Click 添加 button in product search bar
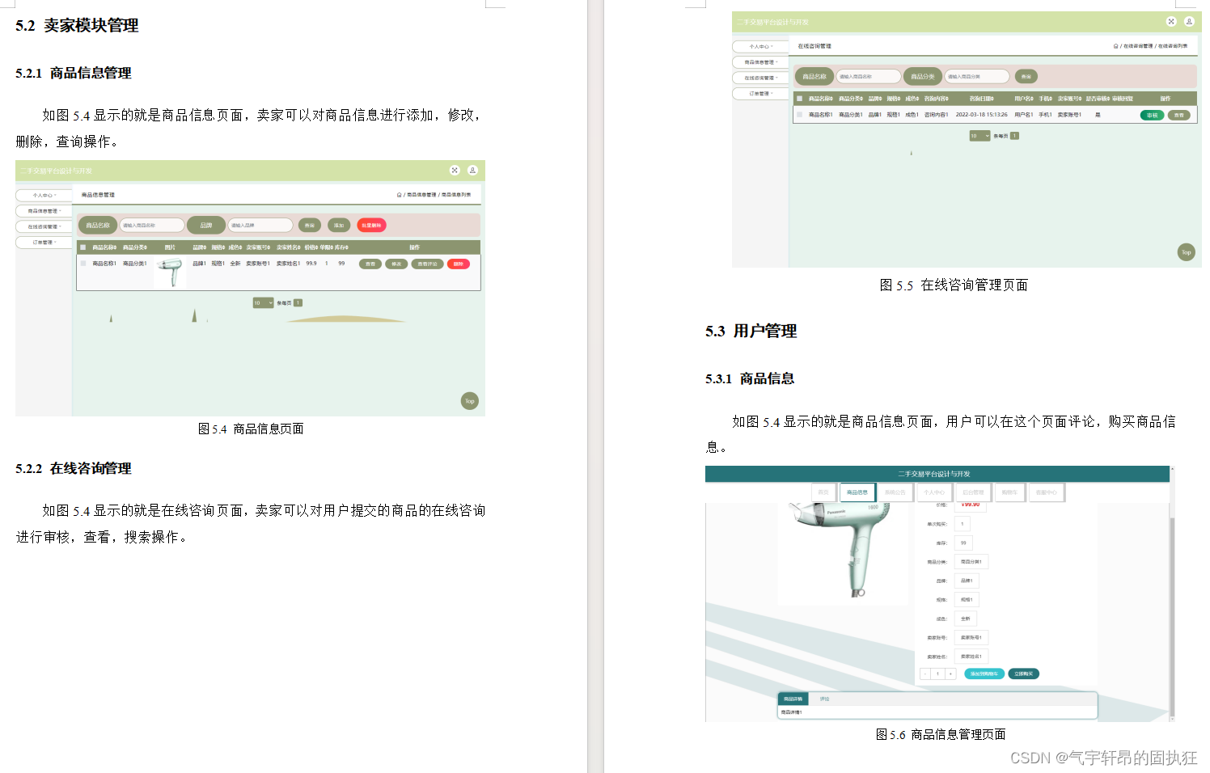Screen dimensions: 1210x773 (339, 226)
